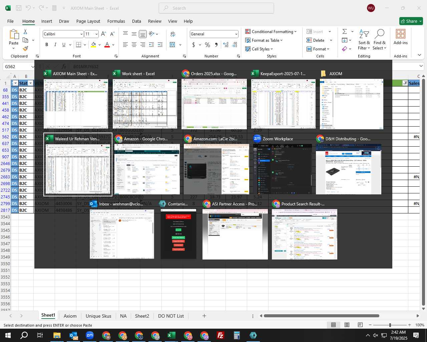
Task: Increase font size with larger A icon
Action: (103, 34)
